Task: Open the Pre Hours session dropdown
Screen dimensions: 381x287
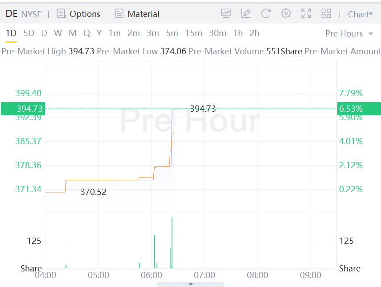Action: (x=349, y=34)
